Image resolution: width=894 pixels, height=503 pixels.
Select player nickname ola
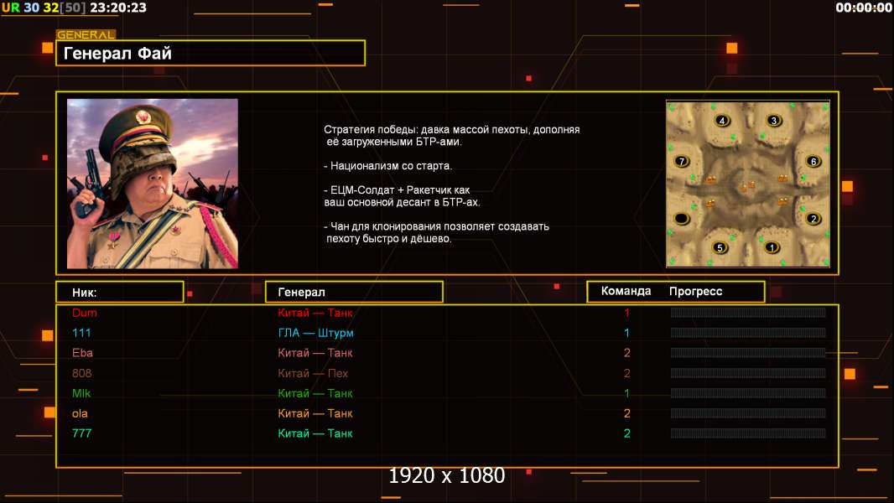80,413
